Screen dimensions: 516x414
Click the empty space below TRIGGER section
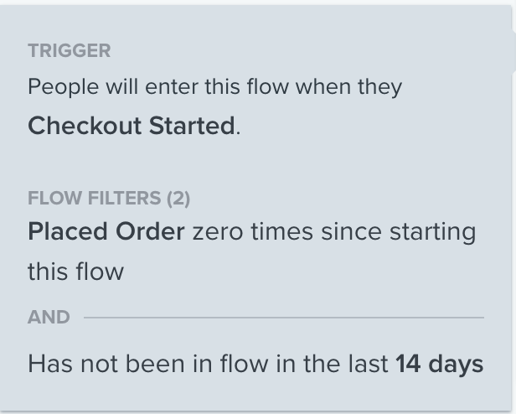[251, 163]
